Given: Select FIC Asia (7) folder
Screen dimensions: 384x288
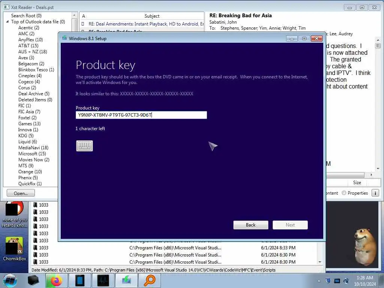Looking at the screenshot, I should pos(29,112).
